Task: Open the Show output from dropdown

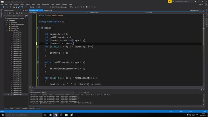Action: [x=57, y=93]
